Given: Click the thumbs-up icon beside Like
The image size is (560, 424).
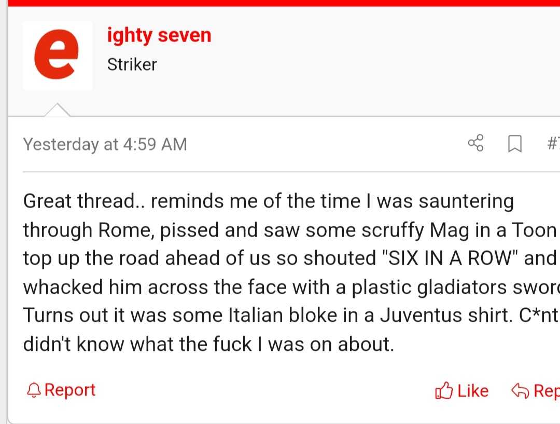Looking at the screenshot, I should (x=444, y=390).
